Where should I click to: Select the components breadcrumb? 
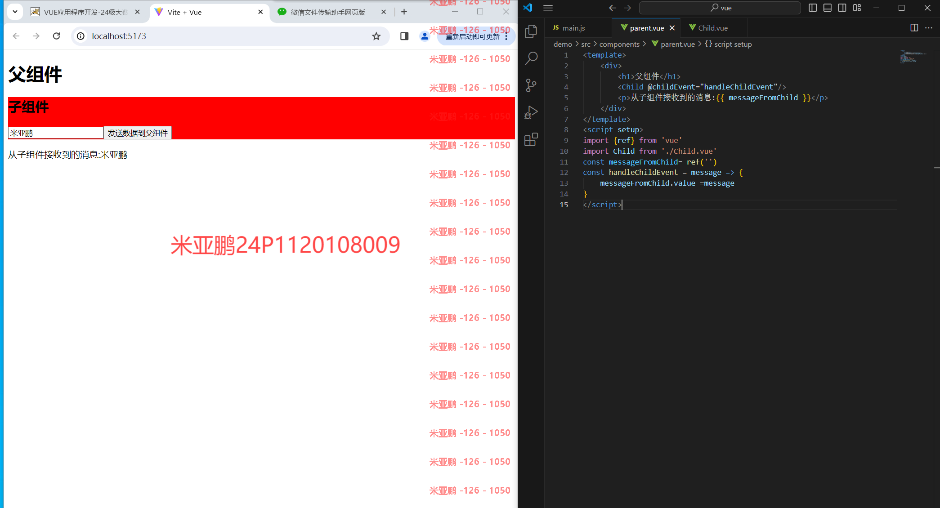(x=619, y=44)
